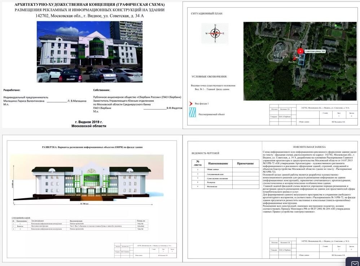Click the "№ листа" column header
This screenshot has width=360, height=266.
(198, 163)
